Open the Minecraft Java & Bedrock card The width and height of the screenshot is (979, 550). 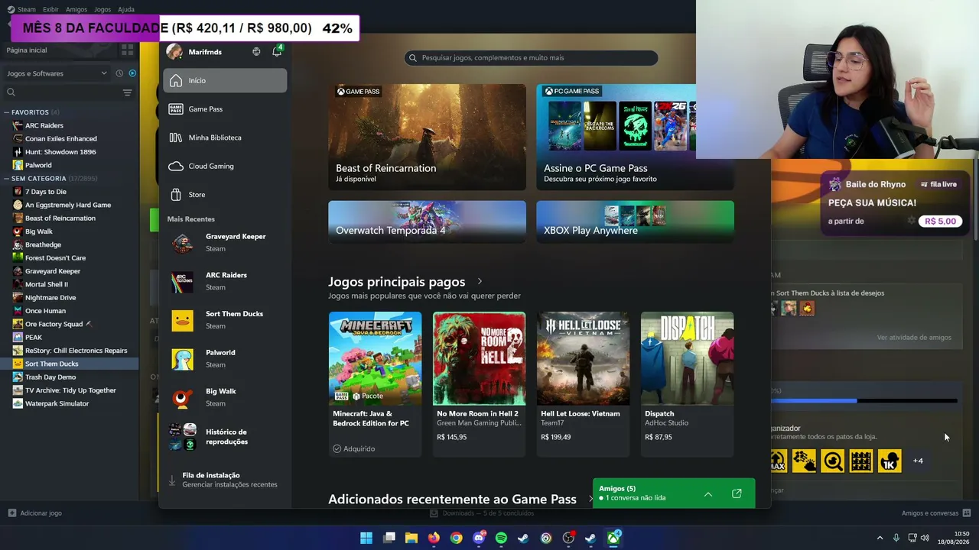pyautogui.click(x=375, y=384)
